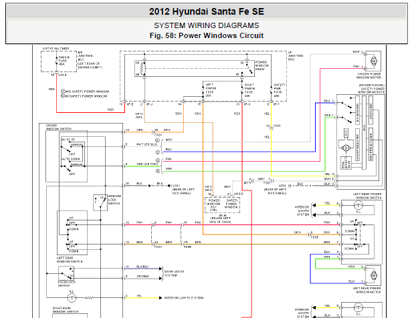Click the "HOT AT ALL TIMES" label
This screenshot has height=318, width=410.
56,49
